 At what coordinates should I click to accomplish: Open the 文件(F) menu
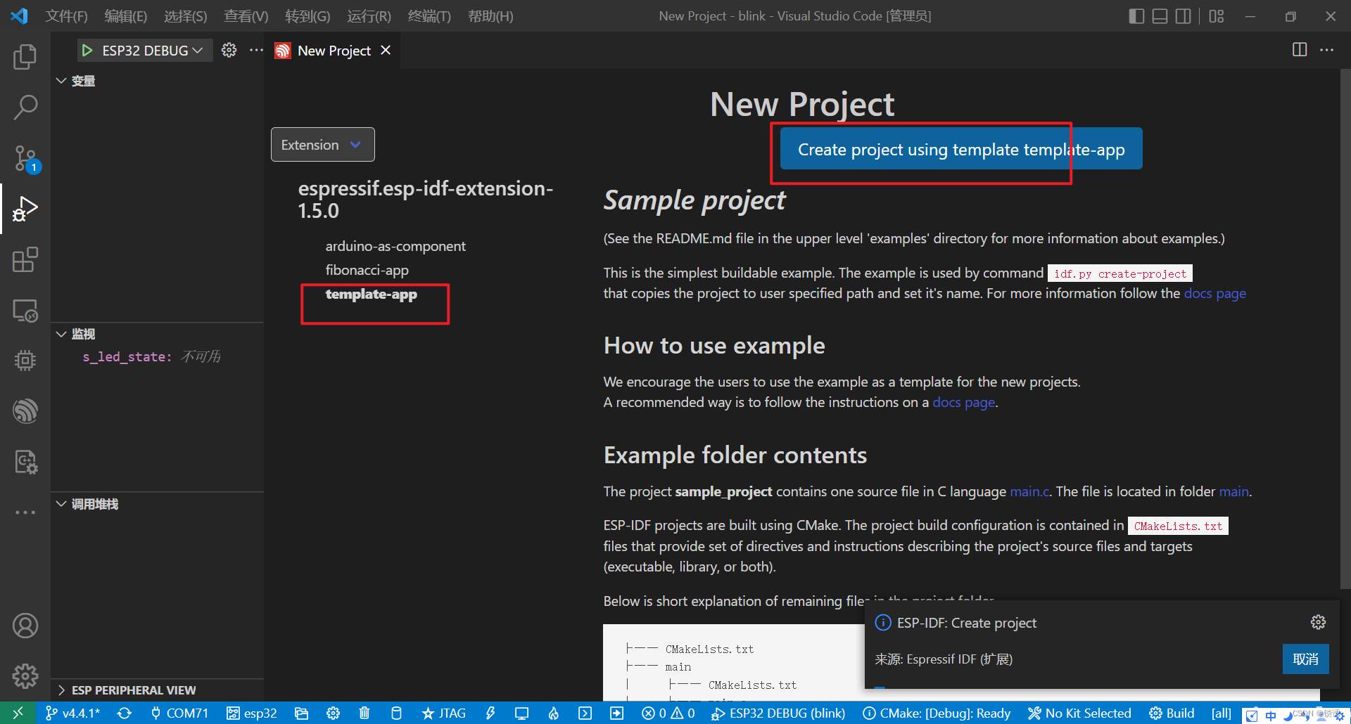point(66,15)
